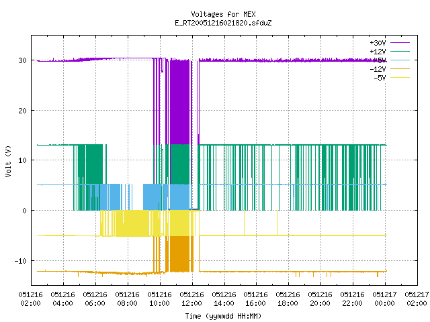Select the -12V legend label
Viewport: 430px width, 322px height.
(x=378, y=69)
